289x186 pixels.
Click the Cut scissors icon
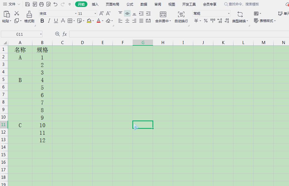(17, 13)
